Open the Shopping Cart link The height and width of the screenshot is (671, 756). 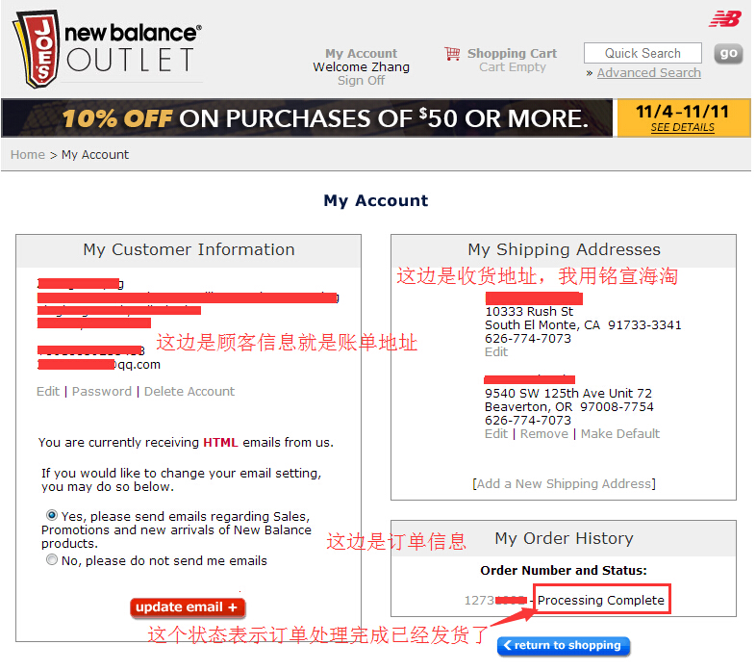tap(512, 53)
